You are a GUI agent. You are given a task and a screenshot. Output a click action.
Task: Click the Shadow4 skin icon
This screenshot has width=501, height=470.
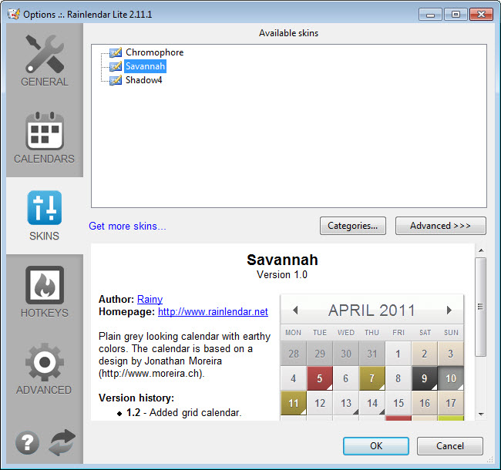(116, 80)
